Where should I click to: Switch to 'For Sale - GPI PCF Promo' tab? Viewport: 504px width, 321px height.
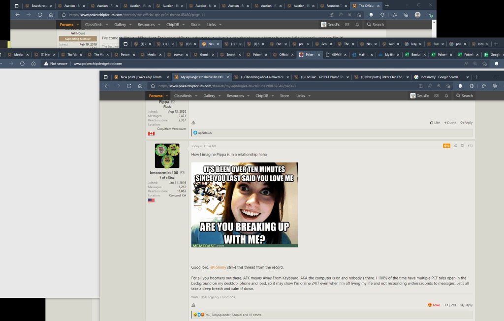(x=322, y=77)
